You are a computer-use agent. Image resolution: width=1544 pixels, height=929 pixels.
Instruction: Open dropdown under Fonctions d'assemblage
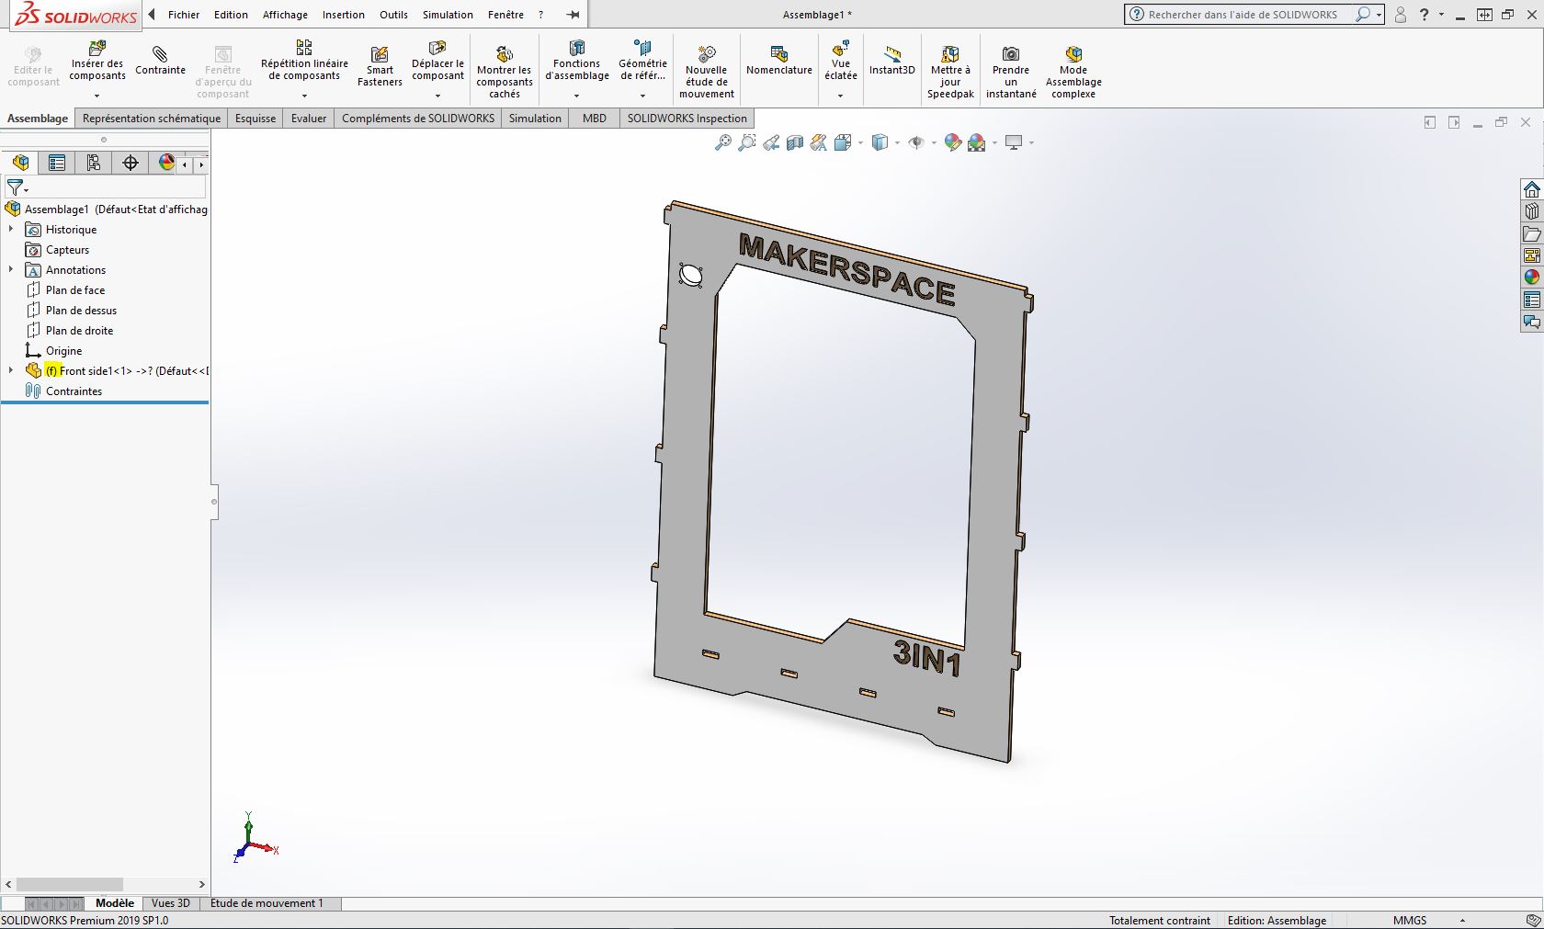(x=577, y=95)
